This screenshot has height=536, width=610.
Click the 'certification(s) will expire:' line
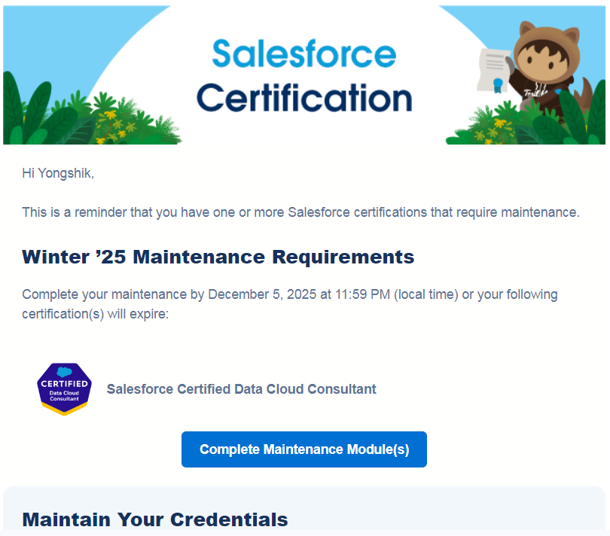tap(96, 314)
